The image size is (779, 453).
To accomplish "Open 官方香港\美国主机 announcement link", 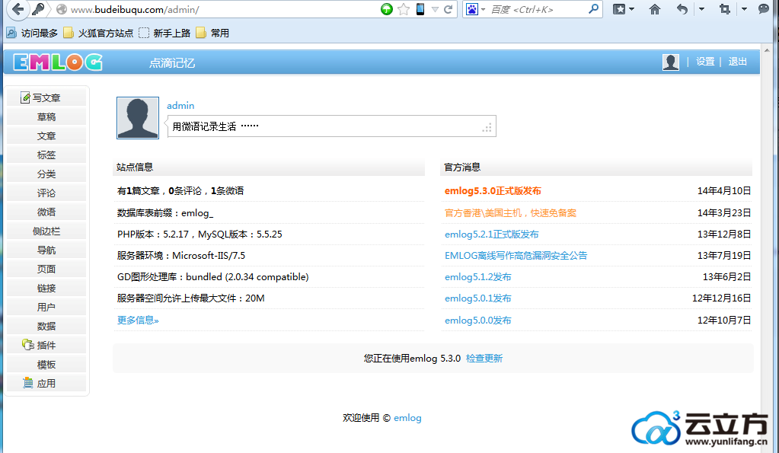I will click(x=510, y=212).
